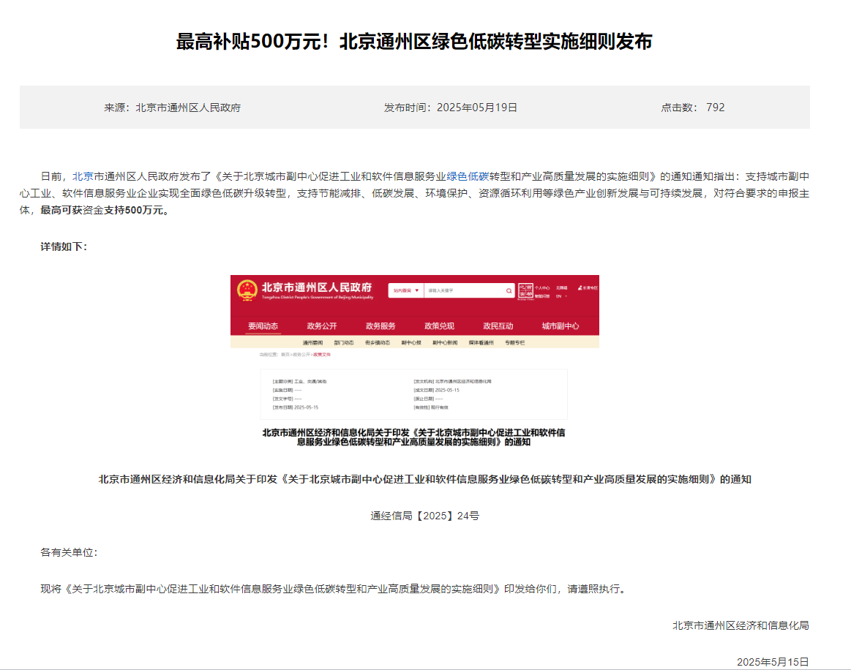
Task: Open the 通州要闻 sub-menu item
Action: click(312, 342)
